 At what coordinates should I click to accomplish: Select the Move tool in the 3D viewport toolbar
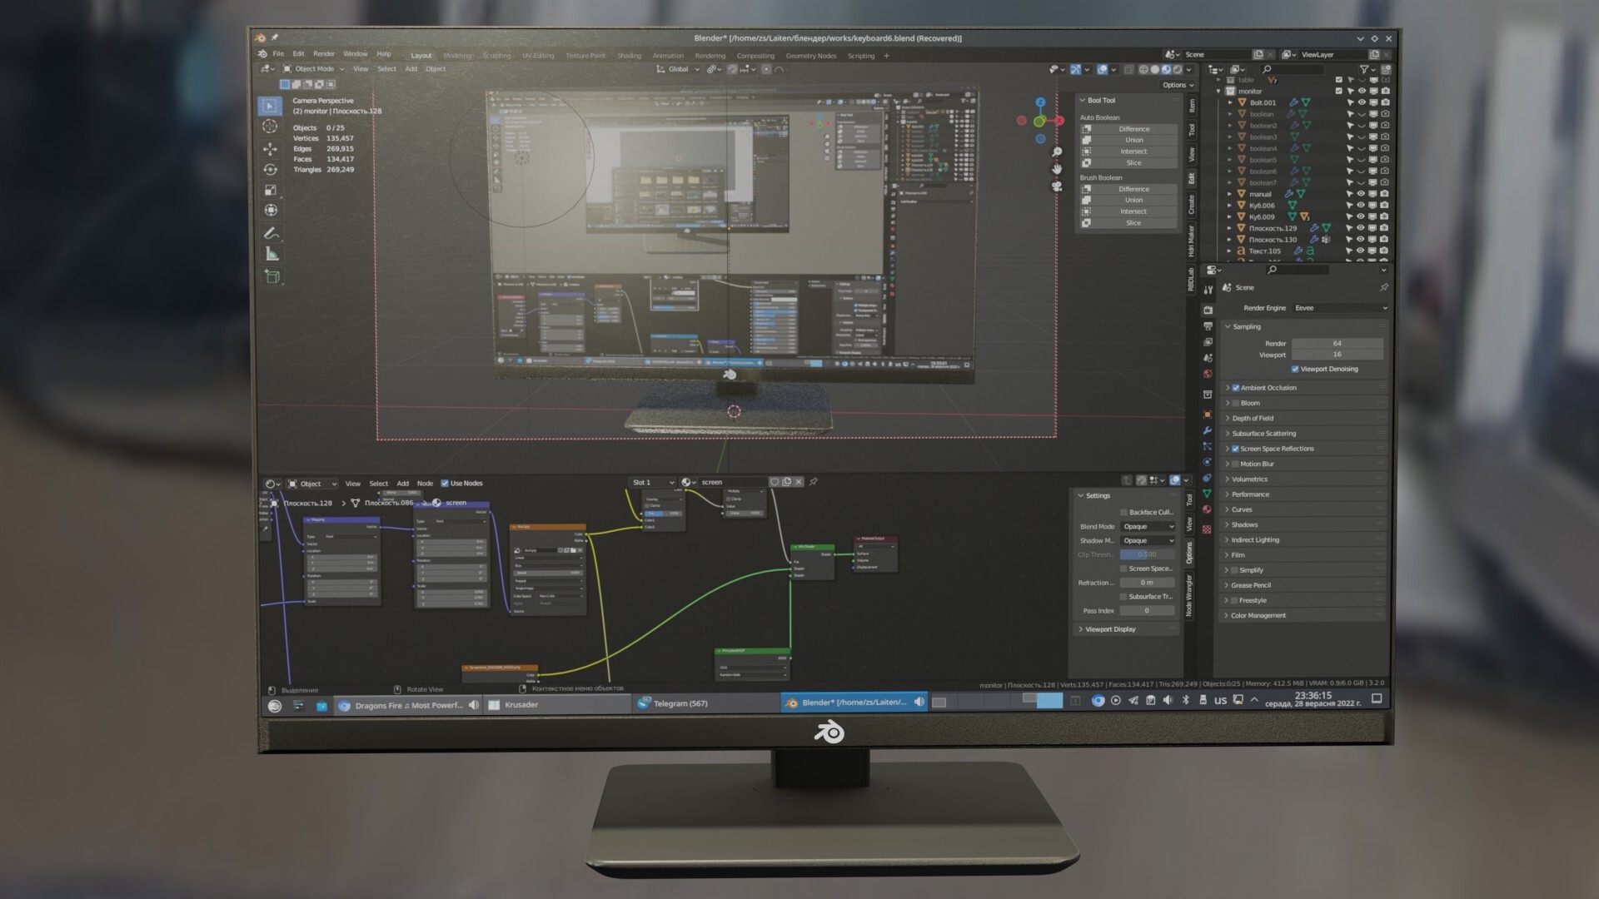point(270,149)
